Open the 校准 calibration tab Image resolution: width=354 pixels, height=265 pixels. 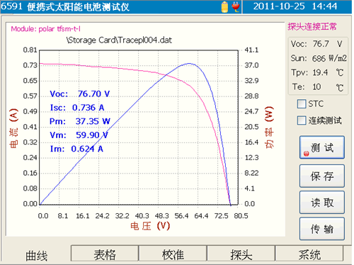173,254
